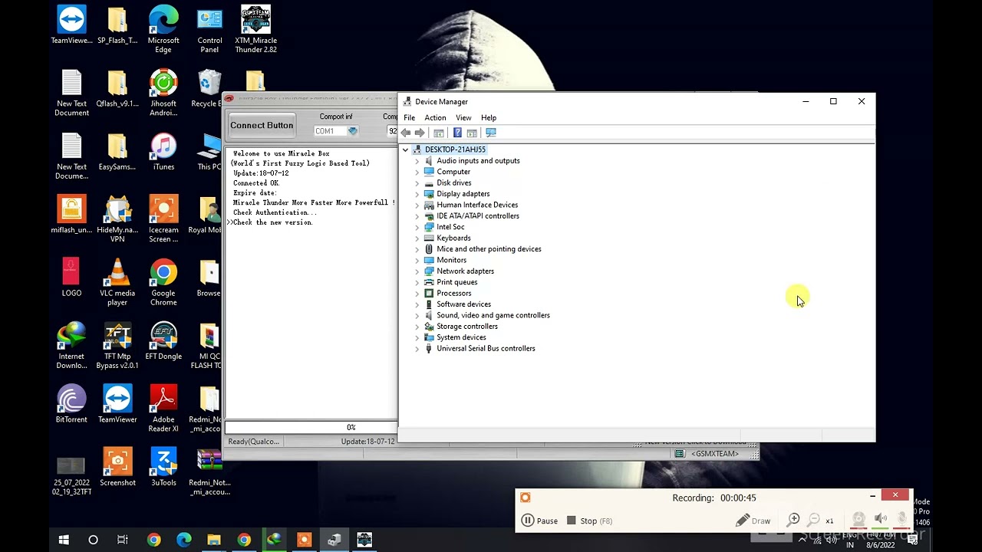
Task: Click the Draw pencil tool in recorder
Action: click(x=753, y=521)
